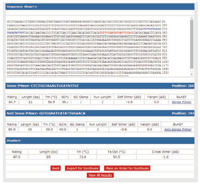Click the red highlighted anti-sense sequence

(116, 32)
